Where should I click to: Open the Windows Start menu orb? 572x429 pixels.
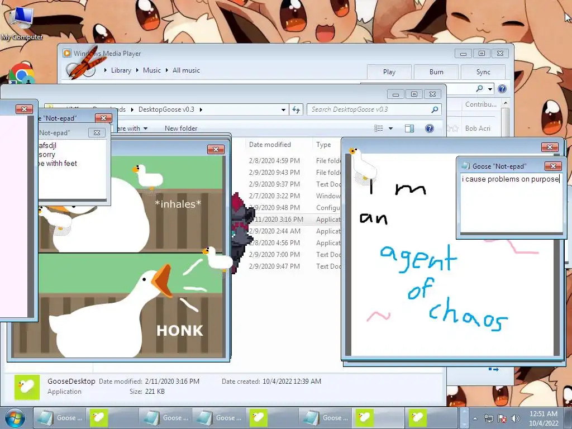[x=15, y=418]
